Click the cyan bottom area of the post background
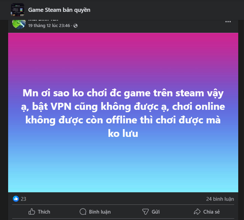This screenshot has height=220, width=244. pos(123,179)
